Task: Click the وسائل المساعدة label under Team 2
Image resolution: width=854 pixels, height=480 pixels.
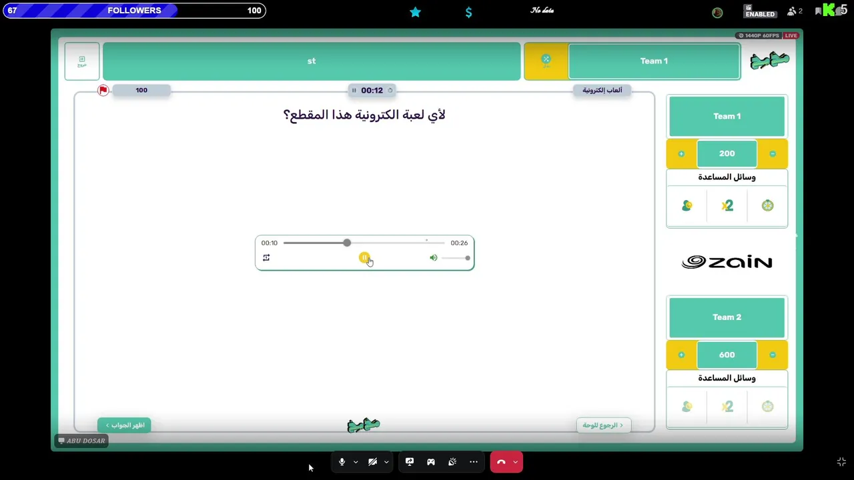Action: pos(727,378)
